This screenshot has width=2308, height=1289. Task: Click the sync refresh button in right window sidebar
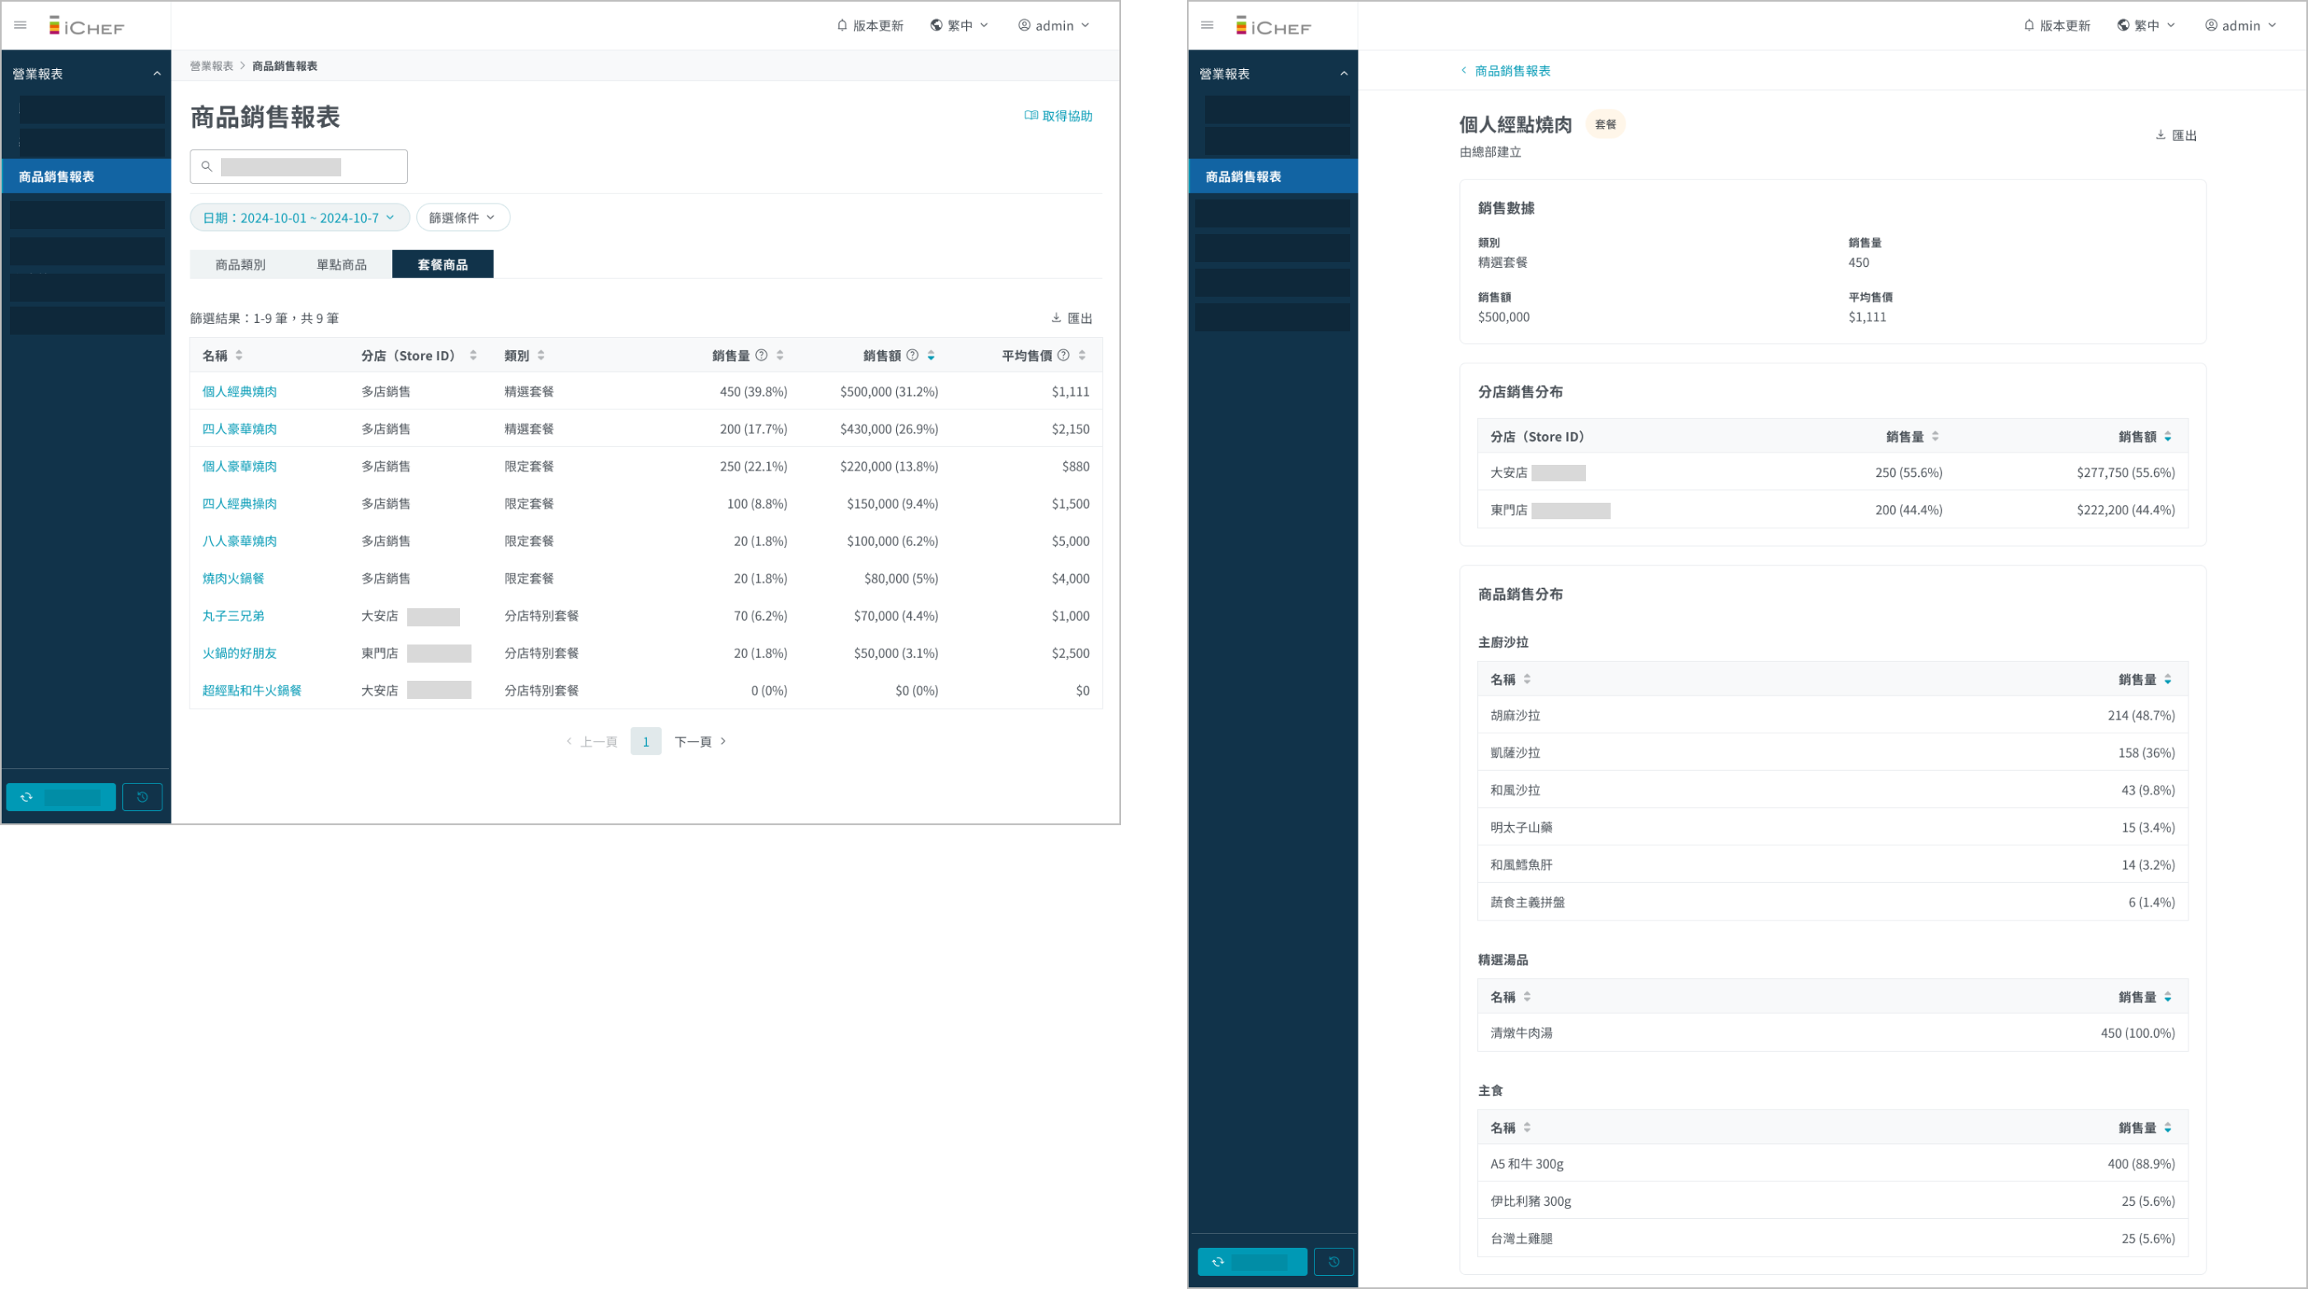click(x=1251, y=1261)
